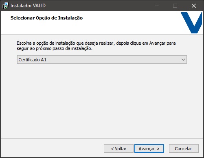Expand the dropdown chevron arrow
The width and height of the screenshot is (204, 158).
pos(183,60)
